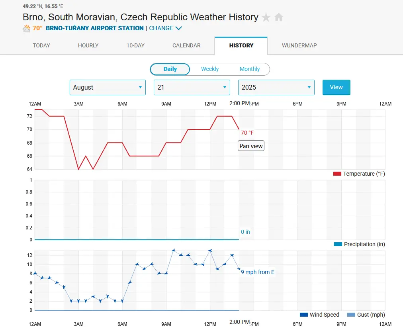The width and height of the screenshot is (403, 327).
Task: Click the Precipitation legend color swatch
Action: coord(338,244)
